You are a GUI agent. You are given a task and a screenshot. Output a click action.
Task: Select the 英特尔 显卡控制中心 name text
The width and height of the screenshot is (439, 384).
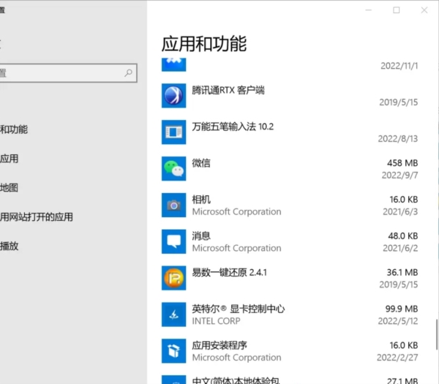click(239, 309)
